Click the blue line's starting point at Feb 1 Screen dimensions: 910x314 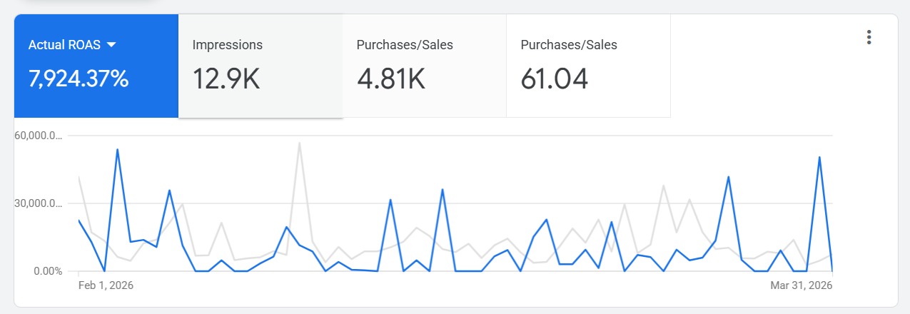79,220
